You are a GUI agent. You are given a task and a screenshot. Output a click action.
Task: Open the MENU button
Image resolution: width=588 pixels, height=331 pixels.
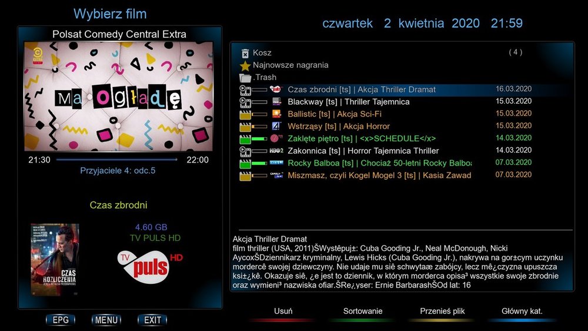pos(106,320)
